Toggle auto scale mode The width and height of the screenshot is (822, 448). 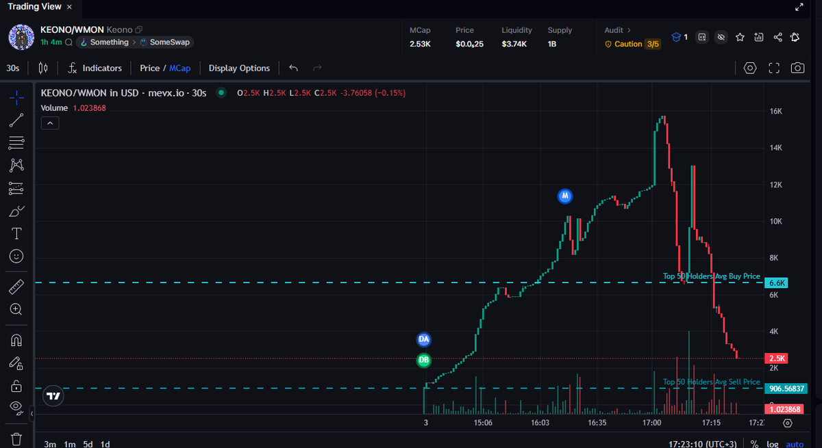[x=795, y=444]
